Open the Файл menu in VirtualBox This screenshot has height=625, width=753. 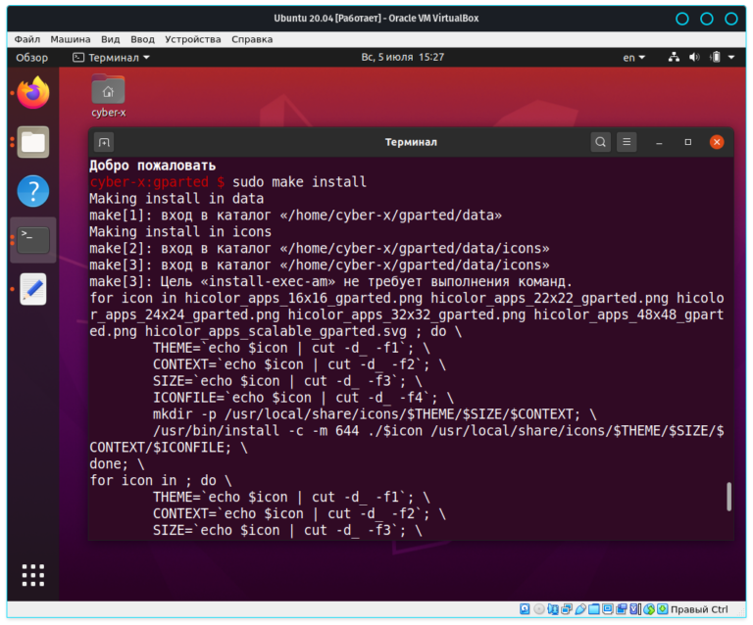(26, 39)
